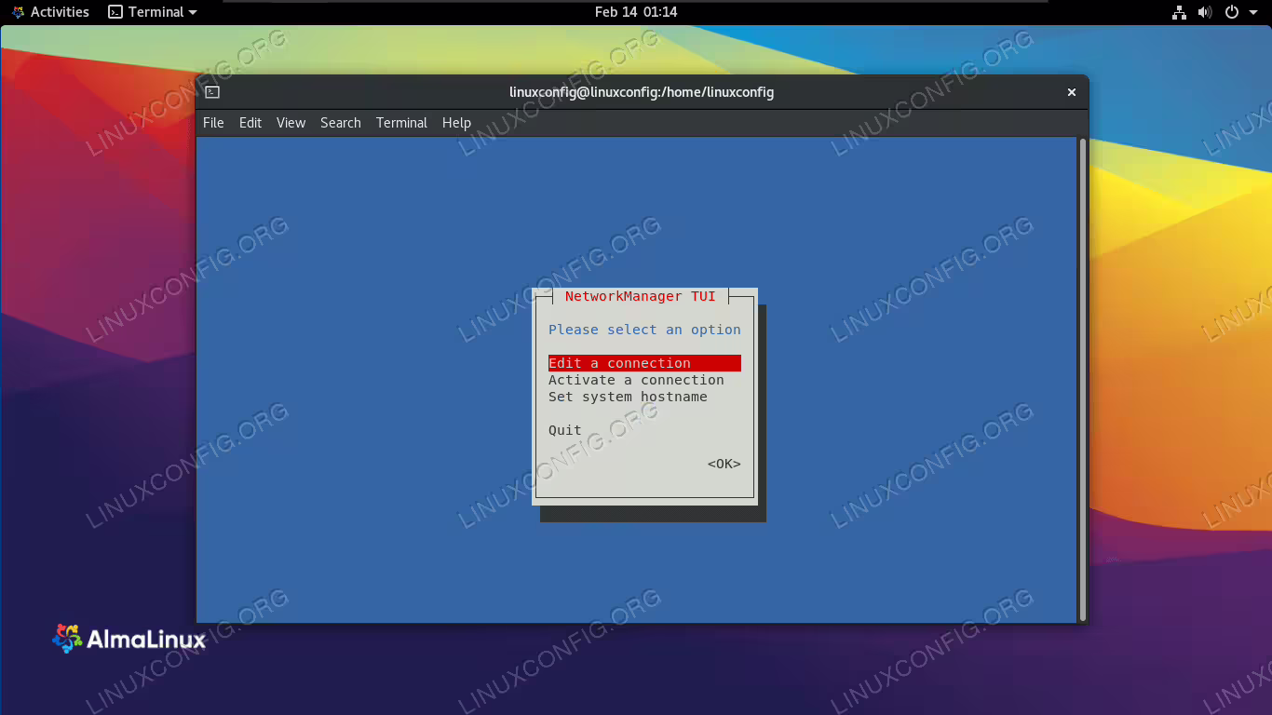Click the wired network status icon
1272x715 pixels.
pos(1180,12)
